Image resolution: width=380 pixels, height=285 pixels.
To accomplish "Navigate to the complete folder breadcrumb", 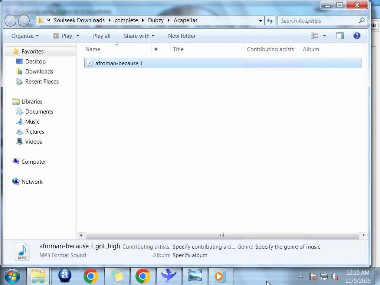I will [x=126, y=20].
